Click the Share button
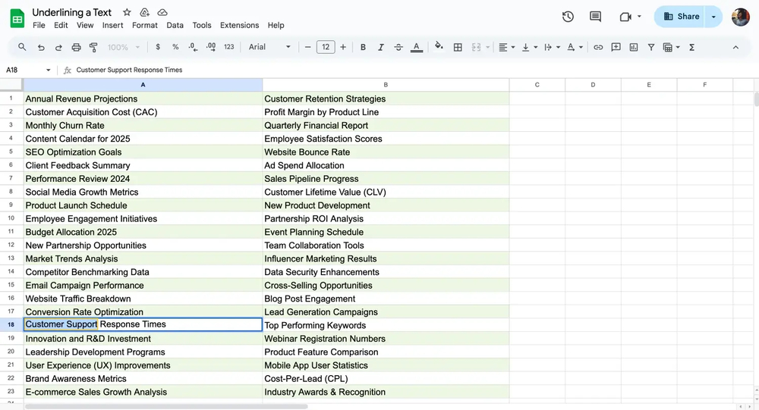Screen dimensions: 759x410 point(681,17)
